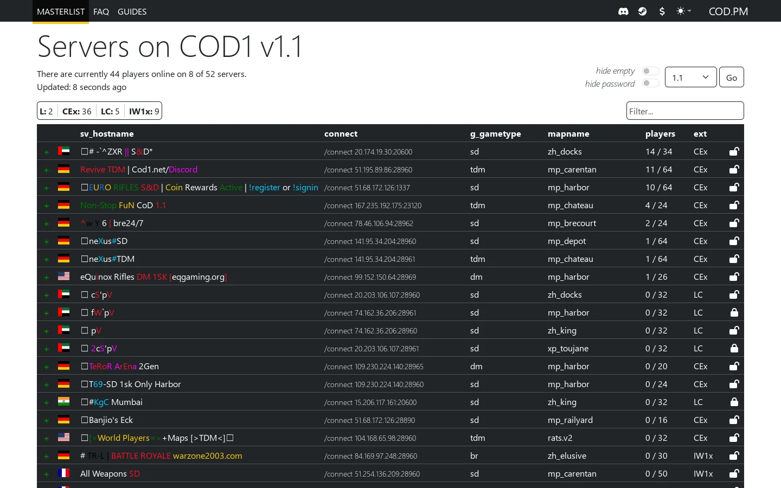Switch to the MASTERLIST tab
The height and width of the screenshot is (488, 781).
click(61, 11)
